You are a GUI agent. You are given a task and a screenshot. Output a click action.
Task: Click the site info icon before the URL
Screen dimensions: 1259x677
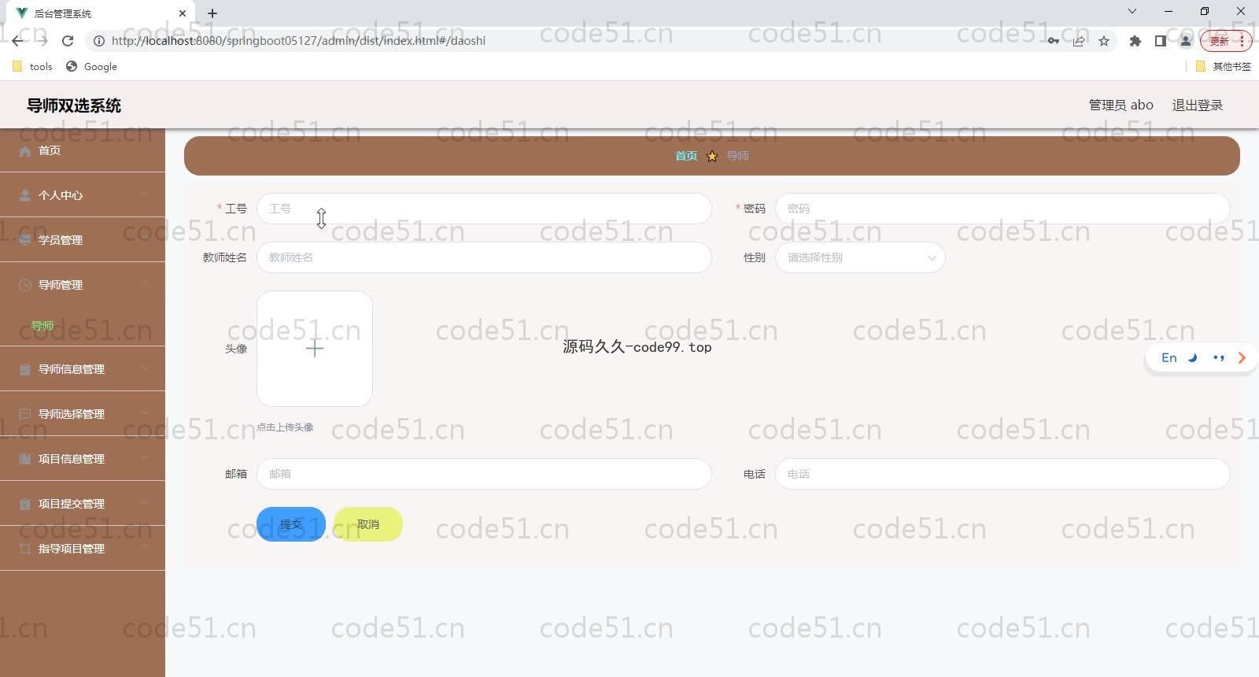click(x=99, y=41)
